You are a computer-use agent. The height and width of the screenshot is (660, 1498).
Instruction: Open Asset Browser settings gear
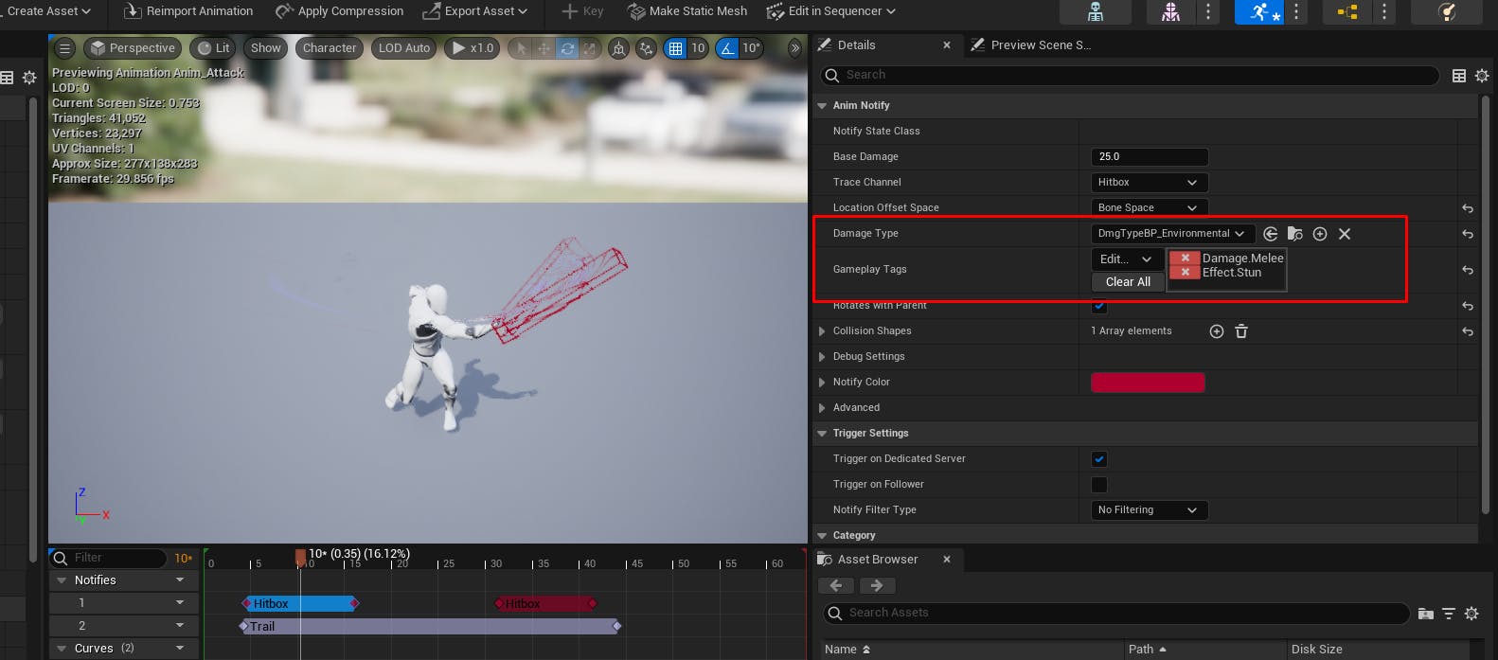[x=1471, y=614]
